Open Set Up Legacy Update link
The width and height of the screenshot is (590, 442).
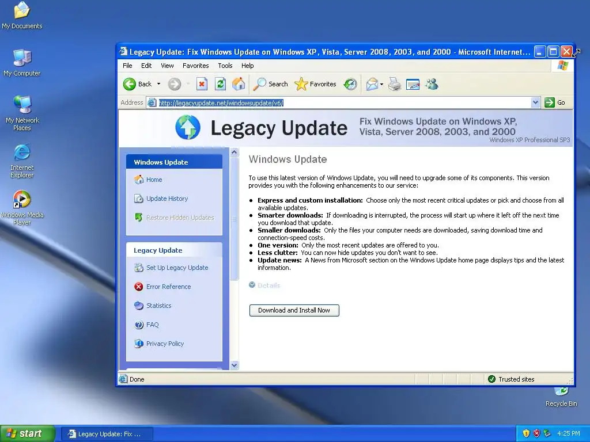click(177, 268)
